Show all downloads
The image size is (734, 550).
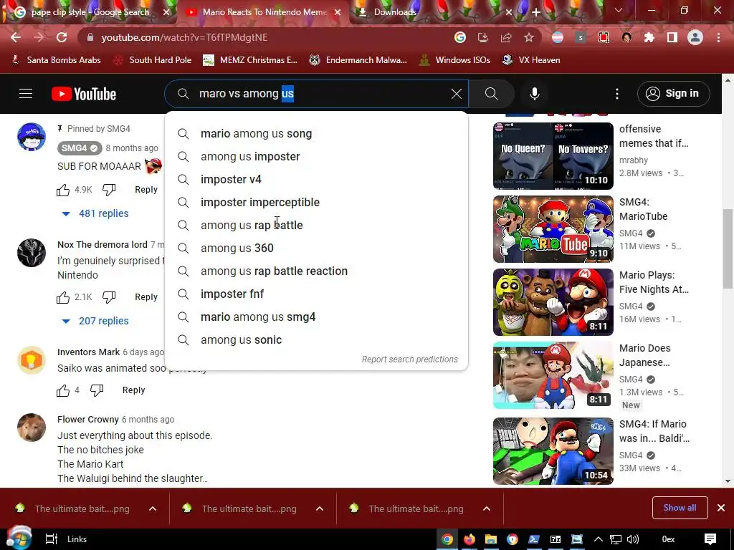[x=680, y=508]
